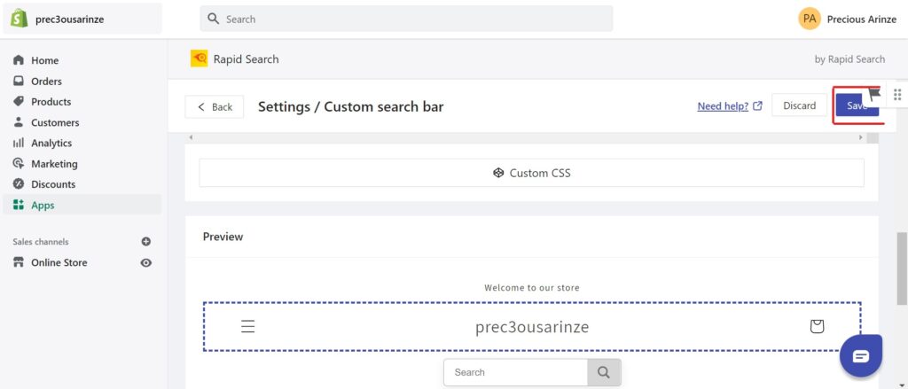This screenshot has width=908, height=389.
Task: Discard the search bar changes
Action: (799, 105)
